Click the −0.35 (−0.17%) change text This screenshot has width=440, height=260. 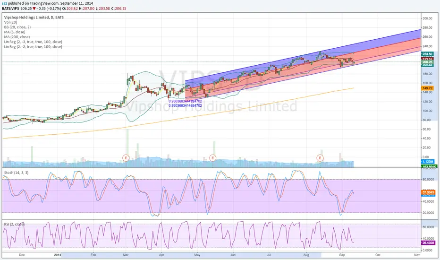(x=49, y=9)
